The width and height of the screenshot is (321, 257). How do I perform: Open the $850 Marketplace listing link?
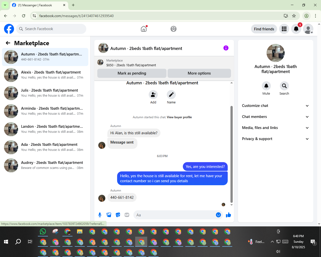(131, 65)
